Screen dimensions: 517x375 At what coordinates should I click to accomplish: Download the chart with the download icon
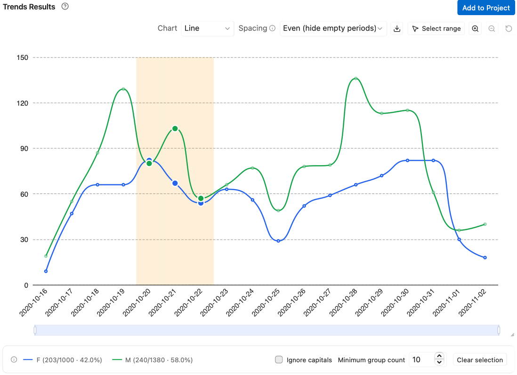tap(397, 29)
